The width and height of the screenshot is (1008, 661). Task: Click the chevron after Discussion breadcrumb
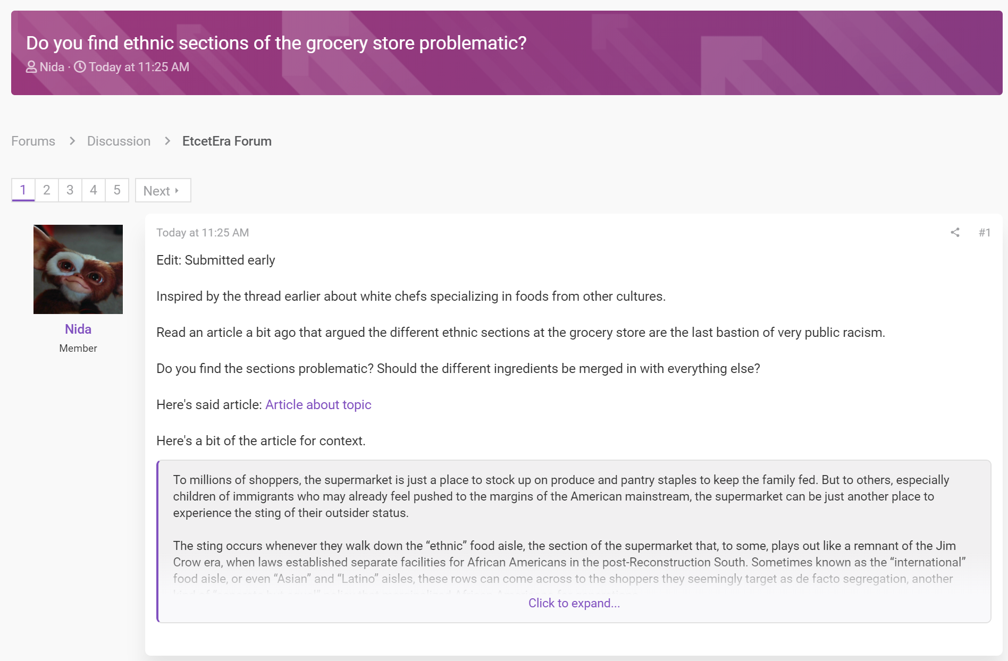click(167, 141)
